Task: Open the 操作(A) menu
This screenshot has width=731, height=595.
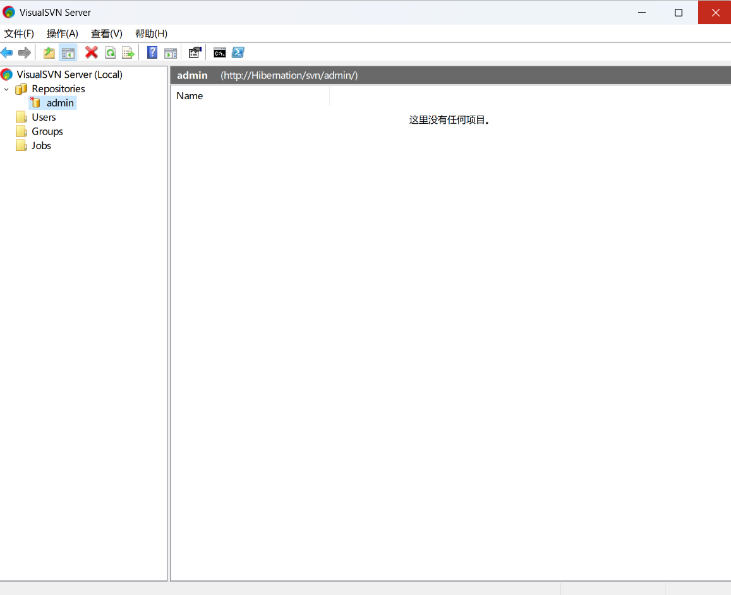Action: click(63, 33)
